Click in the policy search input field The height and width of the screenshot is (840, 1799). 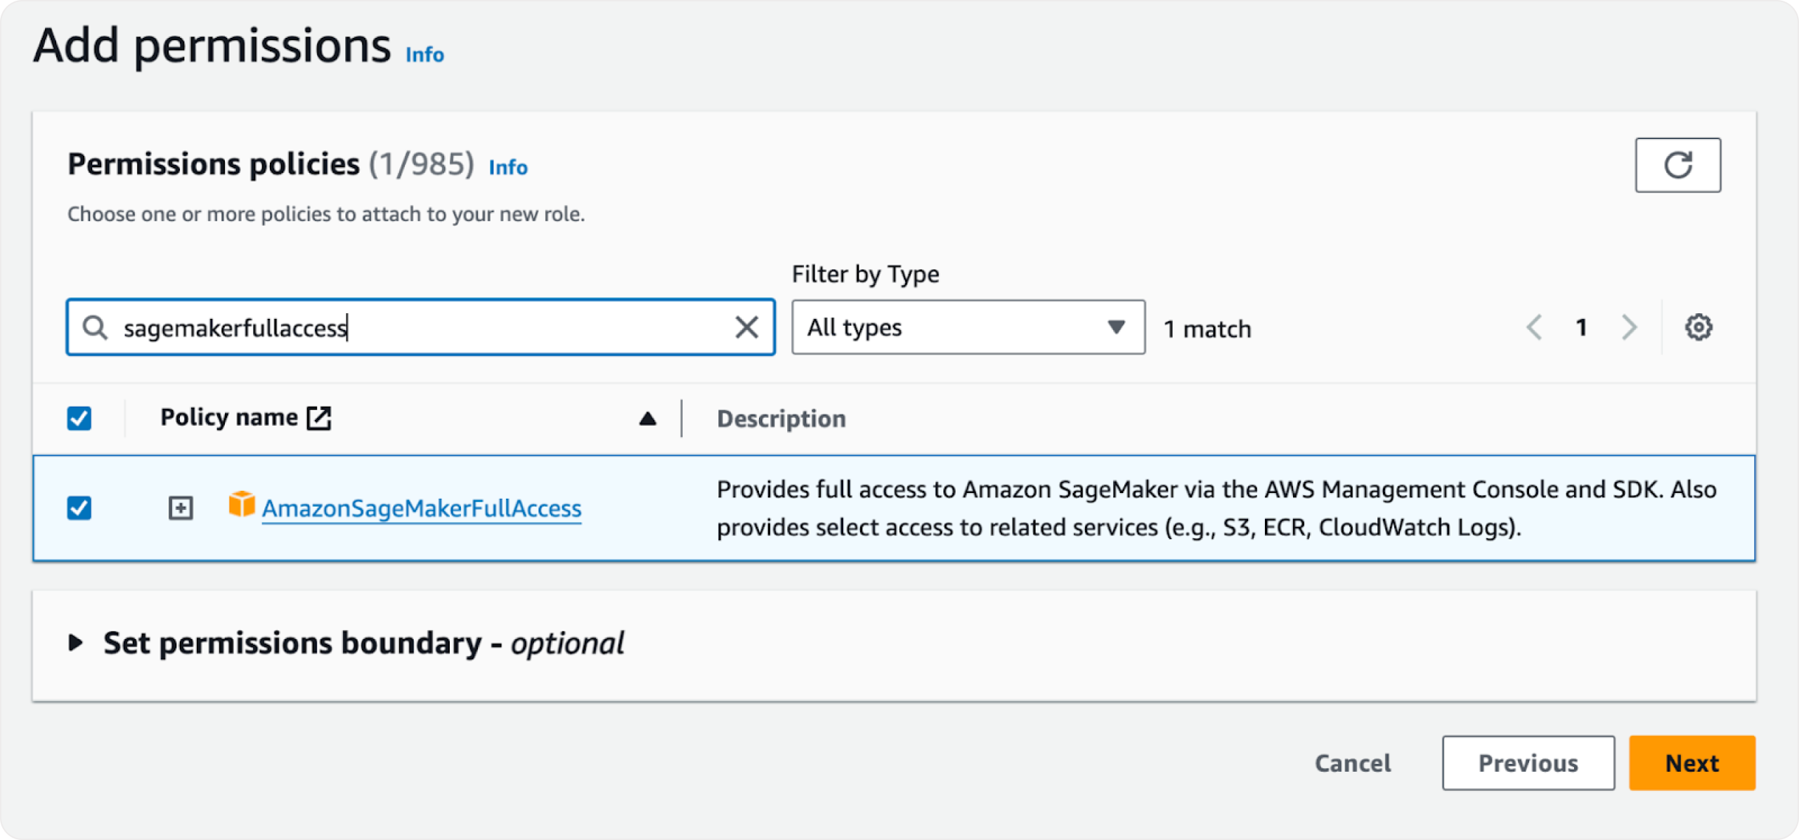click(422, 327)
